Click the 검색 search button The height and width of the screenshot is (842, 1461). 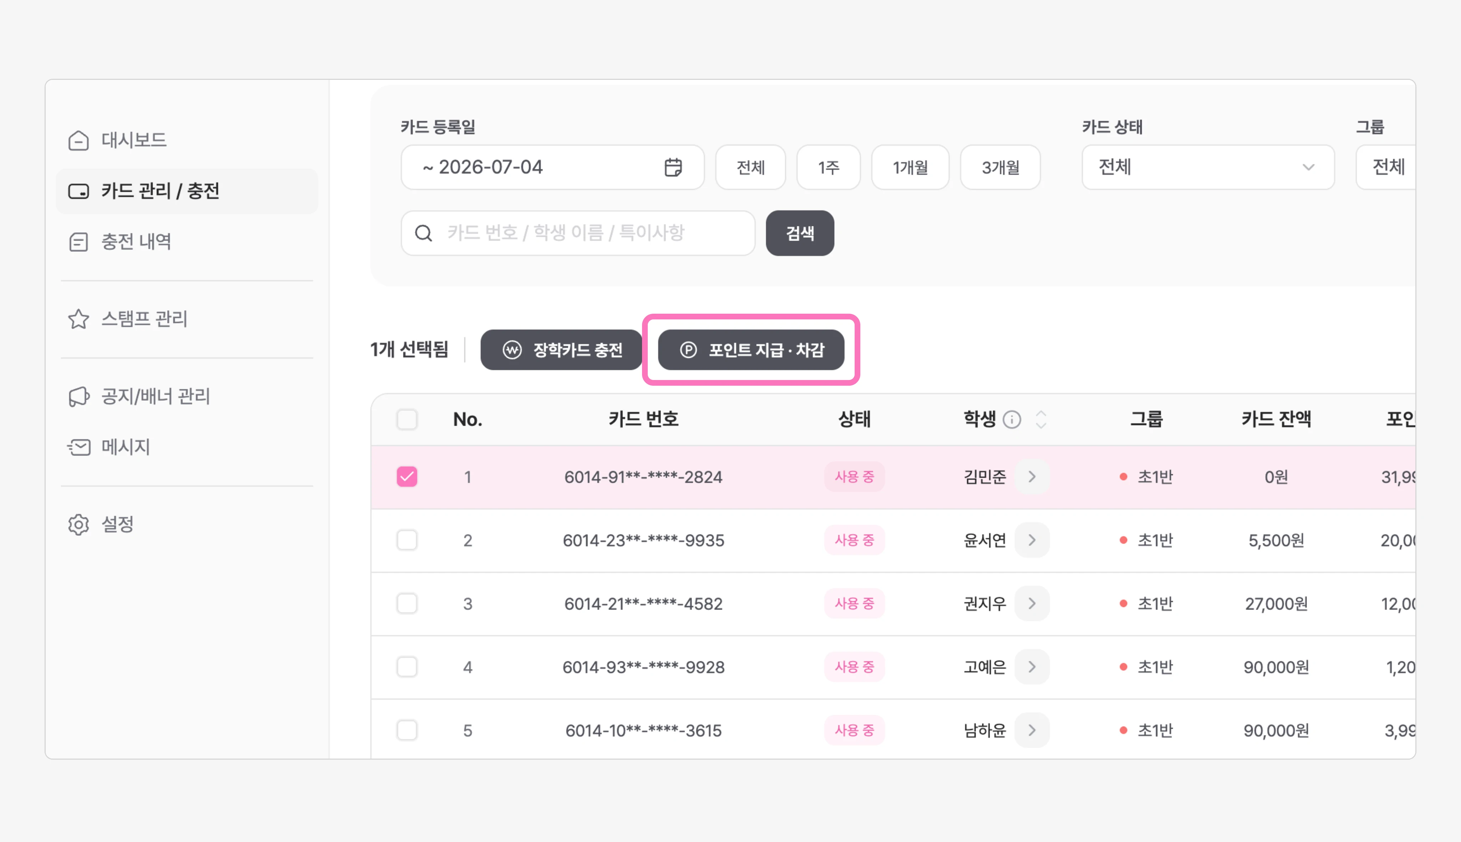[800, 233]
